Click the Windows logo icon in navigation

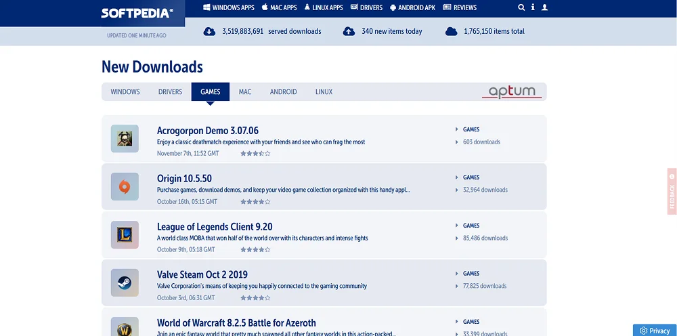coord(206,7)
